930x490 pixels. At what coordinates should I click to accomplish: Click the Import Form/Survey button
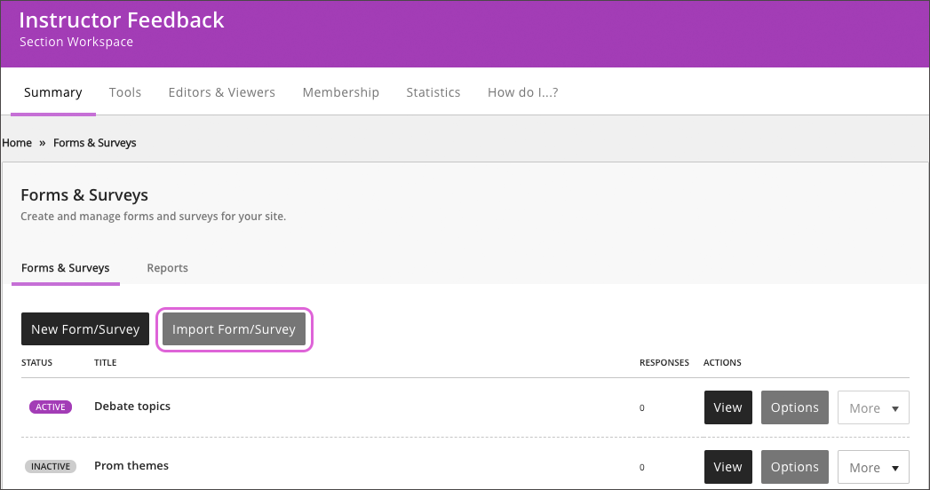234,328
